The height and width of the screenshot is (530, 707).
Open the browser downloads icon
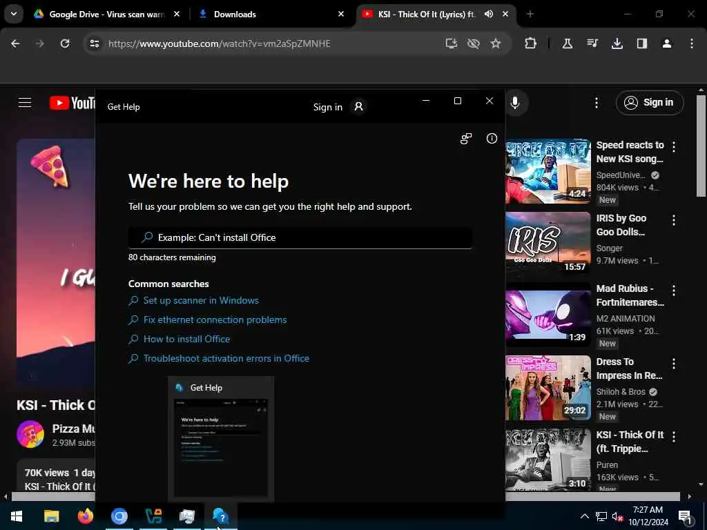617,43
